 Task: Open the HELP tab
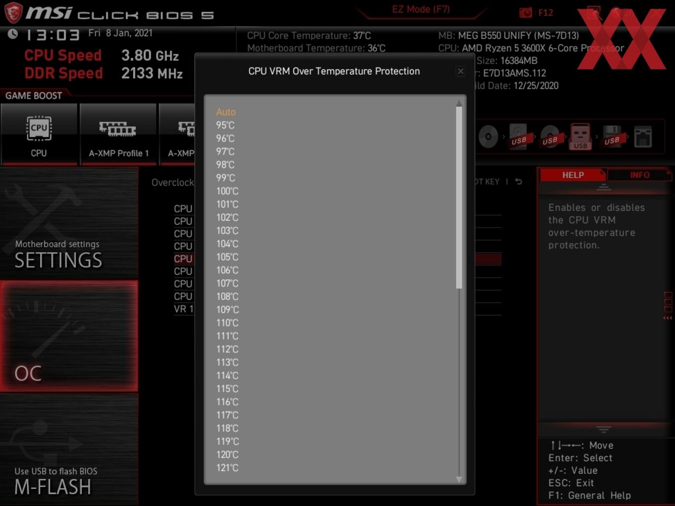tap(573, 175)
